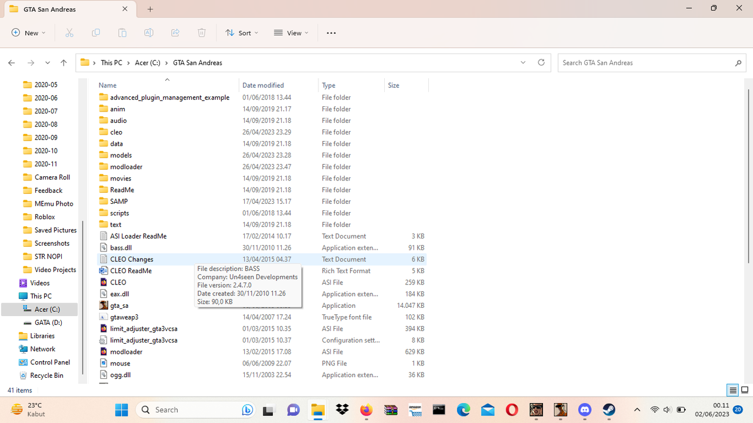Screen dimensions: 753x423
Task: Click the Paste clipboard icon
Action: (122, 33)
